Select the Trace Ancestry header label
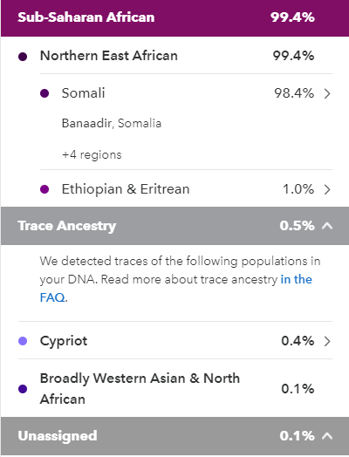The width and height of the screenshot is (349, 457). pos(67,226)
